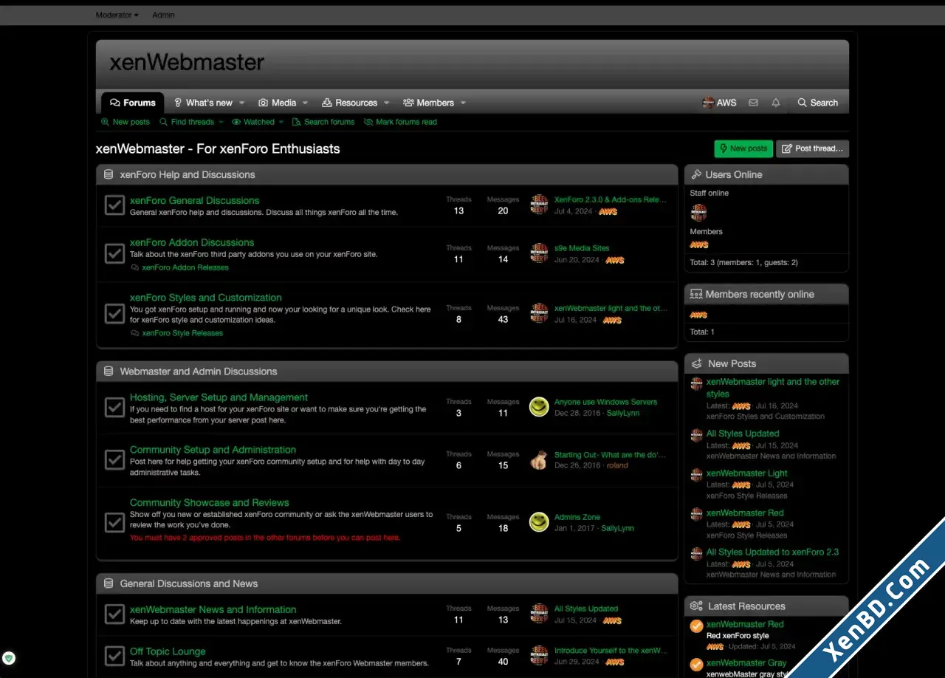Click forum status icon for xenWebmaster News and Information
The image size is (945, 678).
pyautogui.click(x=114, y=614)
